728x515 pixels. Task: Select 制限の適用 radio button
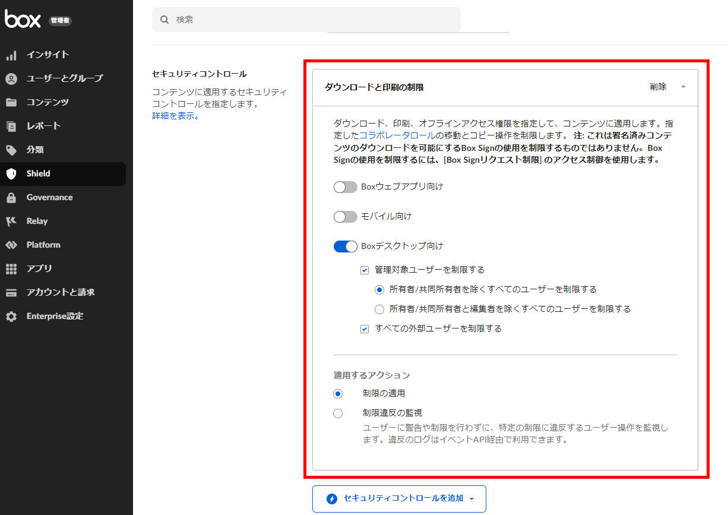click(338, 394)
